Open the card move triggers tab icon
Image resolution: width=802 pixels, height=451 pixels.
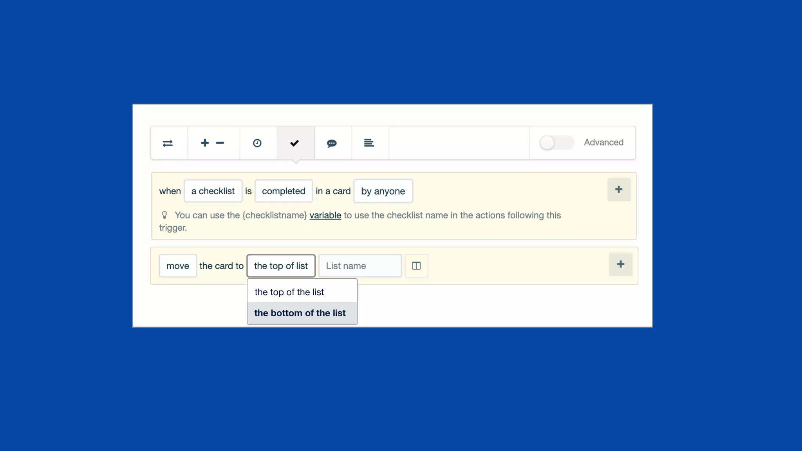click(168, 143)
